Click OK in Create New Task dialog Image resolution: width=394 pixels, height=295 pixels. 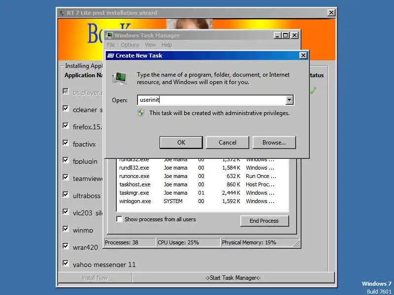coord(181,143)
